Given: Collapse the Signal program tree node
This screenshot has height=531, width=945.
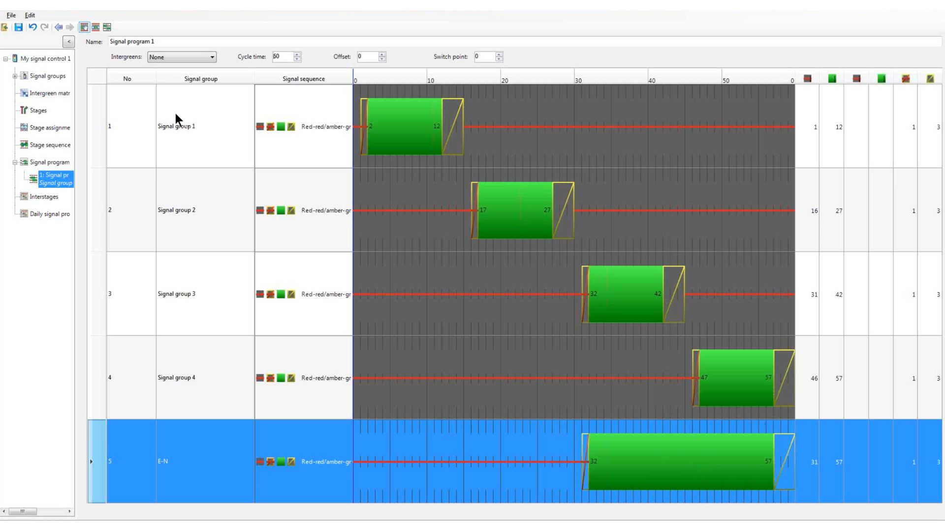Looking at the screenshot, I should point(15,162).
